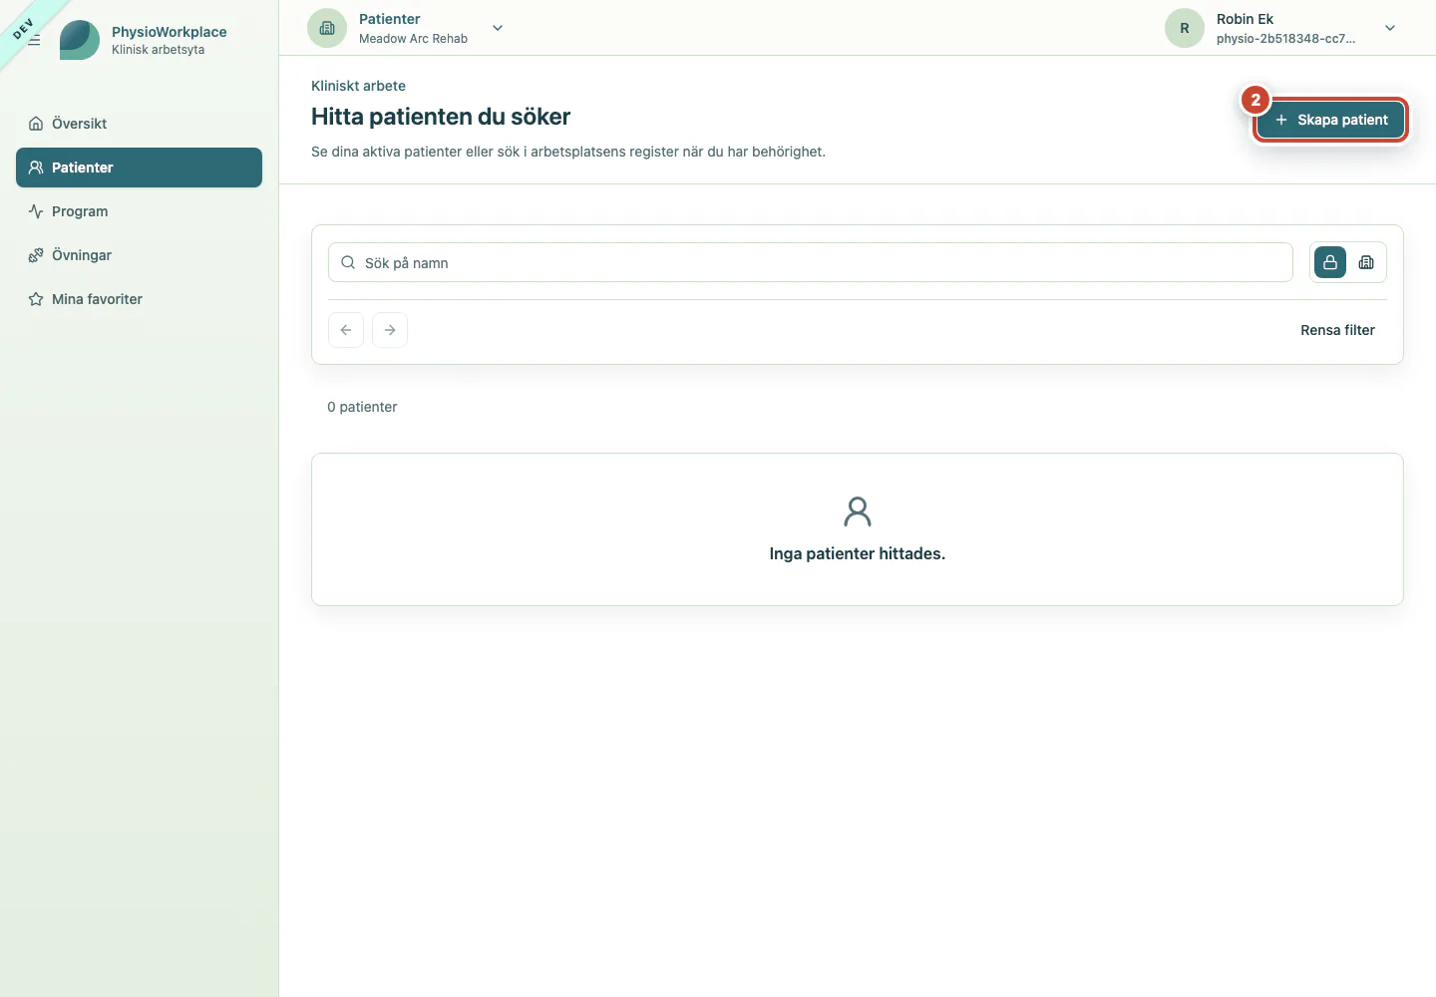Image resolution: width=1436 pixels, height=997 pixels.
Task: Go to next page with right arrow
Action: coord(390,330)
